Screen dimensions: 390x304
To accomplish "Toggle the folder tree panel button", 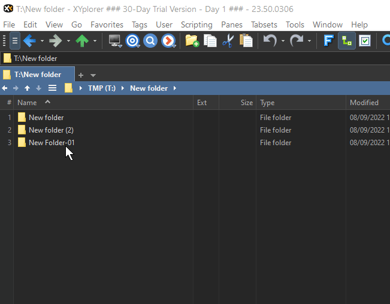I will pos(346,41).
